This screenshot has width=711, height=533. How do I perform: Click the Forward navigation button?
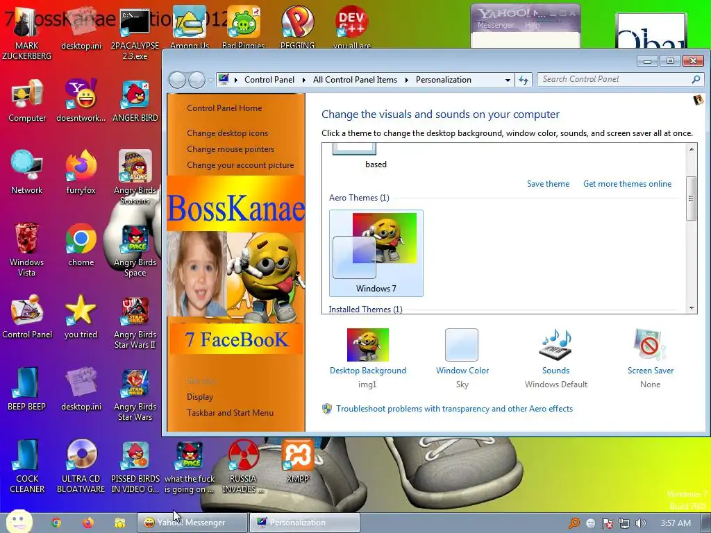click(196, 81)
